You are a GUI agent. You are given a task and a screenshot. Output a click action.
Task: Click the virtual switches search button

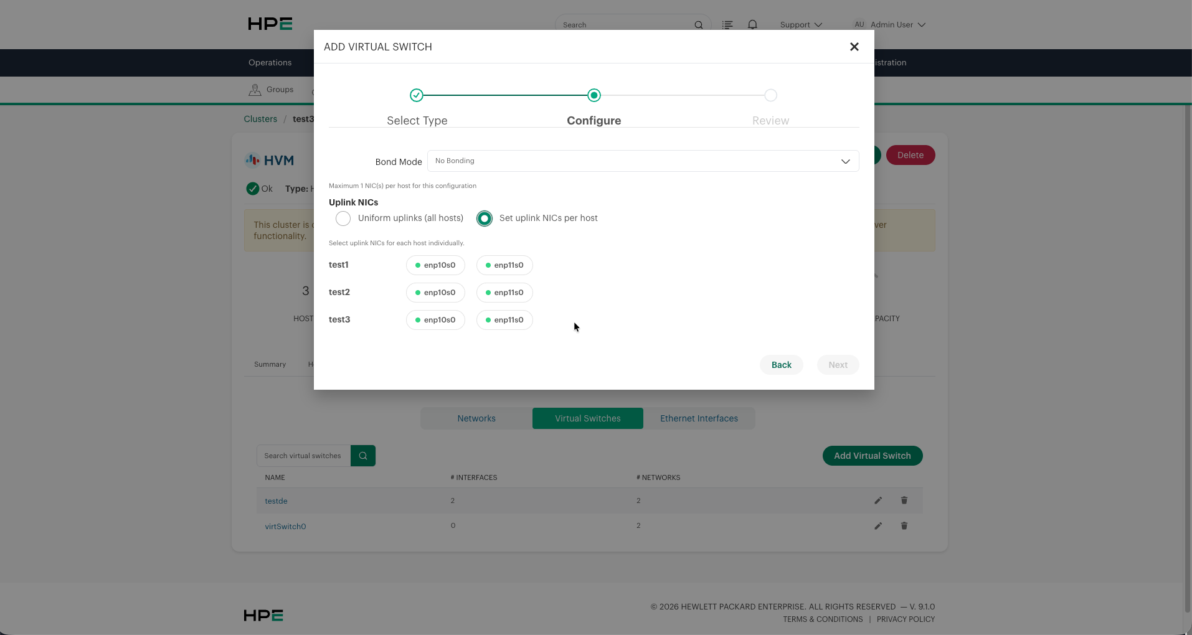click(363, 456)
